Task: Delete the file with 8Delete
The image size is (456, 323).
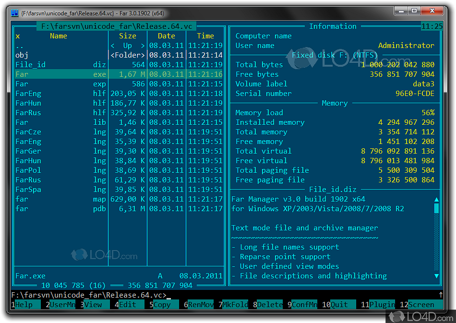Action: click(268, 304)
